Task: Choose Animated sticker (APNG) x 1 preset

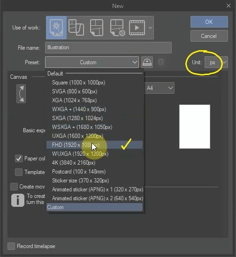Action: point(94,189)
